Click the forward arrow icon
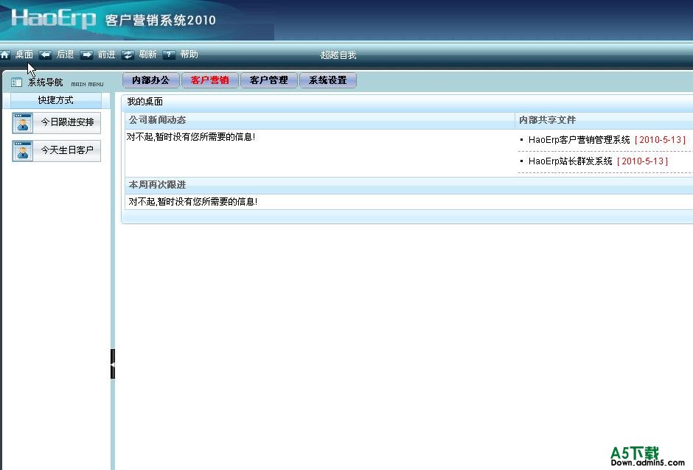This screenshot has height=470, width=693. tap(87, 55)
